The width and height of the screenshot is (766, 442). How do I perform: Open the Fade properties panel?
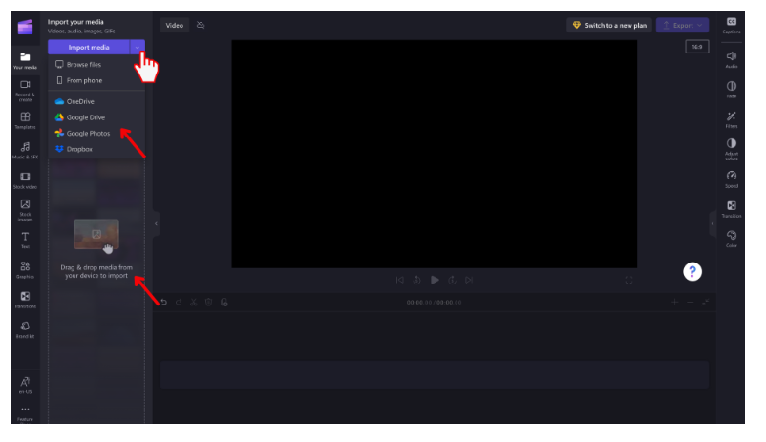(732, 89)
